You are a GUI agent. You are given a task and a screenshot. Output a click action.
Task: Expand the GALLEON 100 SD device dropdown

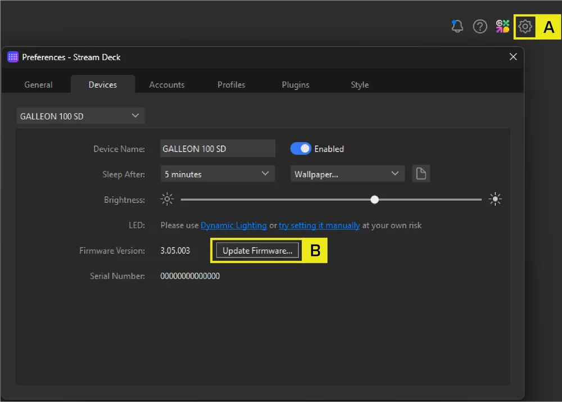80,116
